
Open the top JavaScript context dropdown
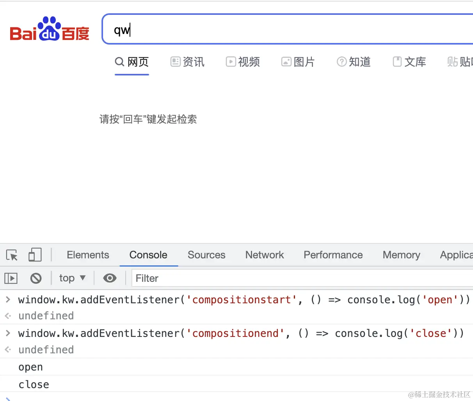[72, 278]
